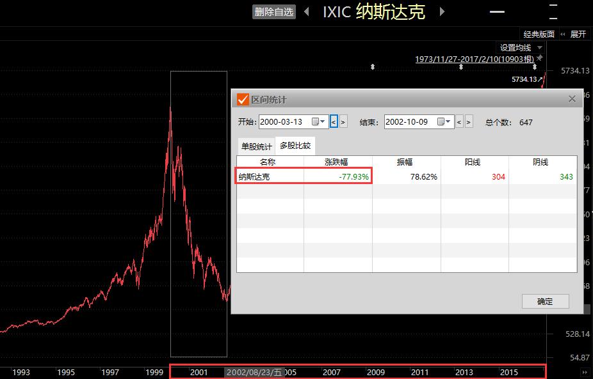Click 展开 to expand side panel
This screenshot has width=593, height=379.
click(x=578, y=35)
